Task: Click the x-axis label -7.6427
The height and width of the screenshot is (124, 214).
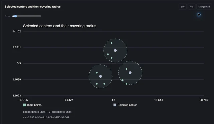Action: pos(68,100)
